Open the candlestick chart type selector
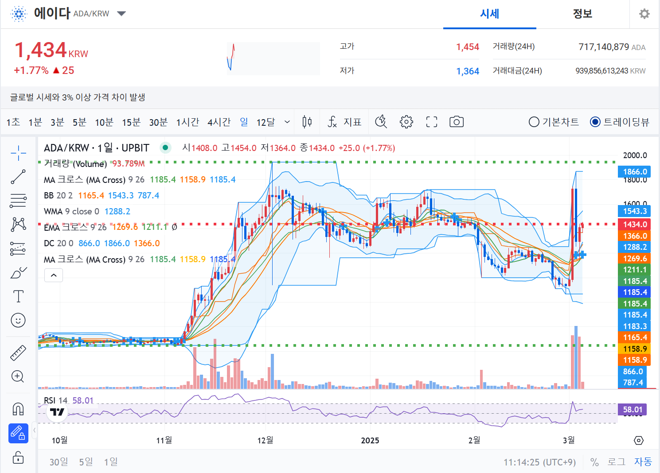660x473 pixels. point(307,122)
